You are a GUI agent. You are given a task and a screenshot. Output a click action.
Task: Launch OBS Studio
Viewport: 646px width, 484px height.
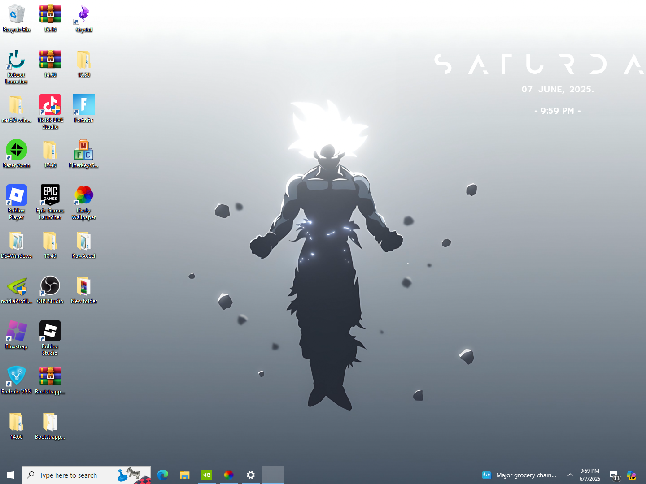[50, 290]
